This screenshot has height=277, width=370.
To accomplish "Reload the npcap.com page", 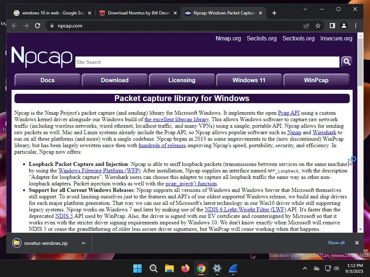I will point(38,26).
